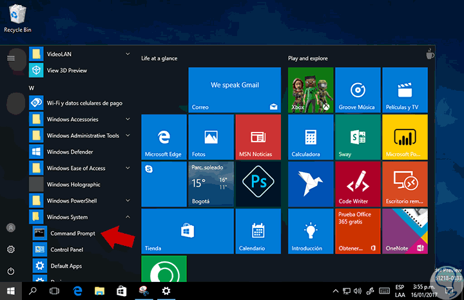Screen dimensions: 464x300
Task: Open the volume tray icon
Action: point(358,291)
